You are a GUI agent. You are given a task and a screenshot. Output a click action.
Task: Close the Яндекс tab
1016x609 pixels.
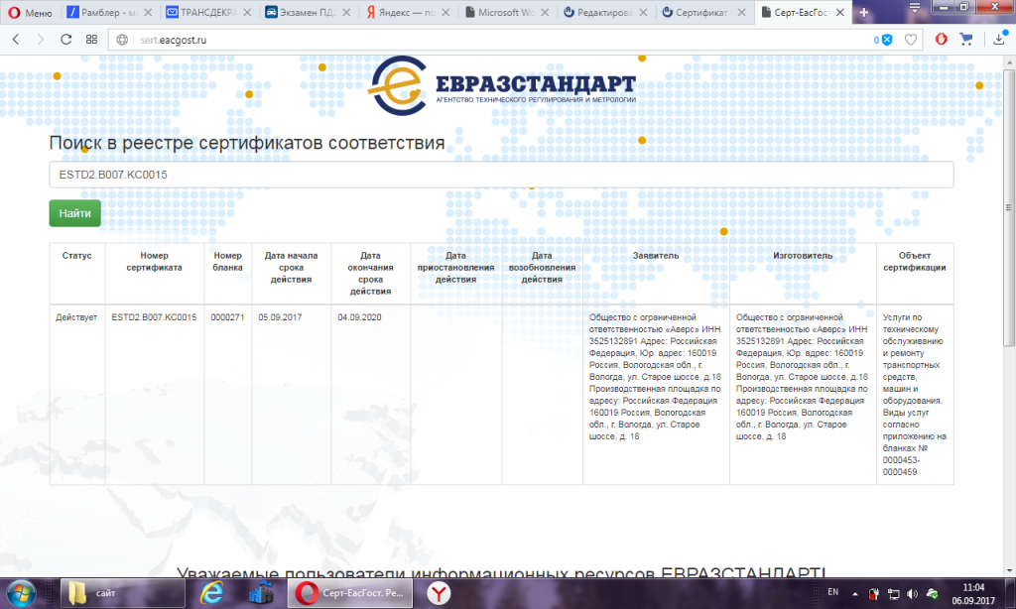coord(445,12)
